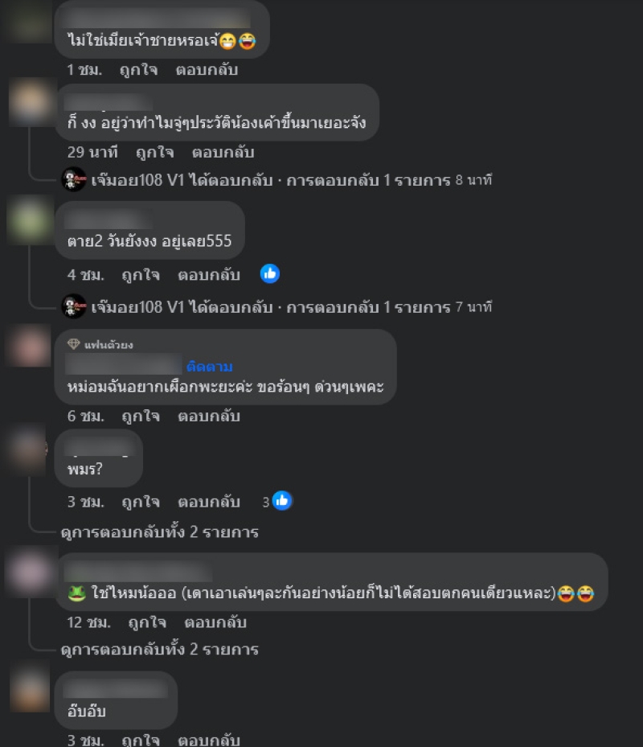The height and width of the screenshot is (747, 643).
Task: Expand ดูการตอบกลับทั้ง 2 รายการ under the พมร? comment
Action: pos(160,532)
